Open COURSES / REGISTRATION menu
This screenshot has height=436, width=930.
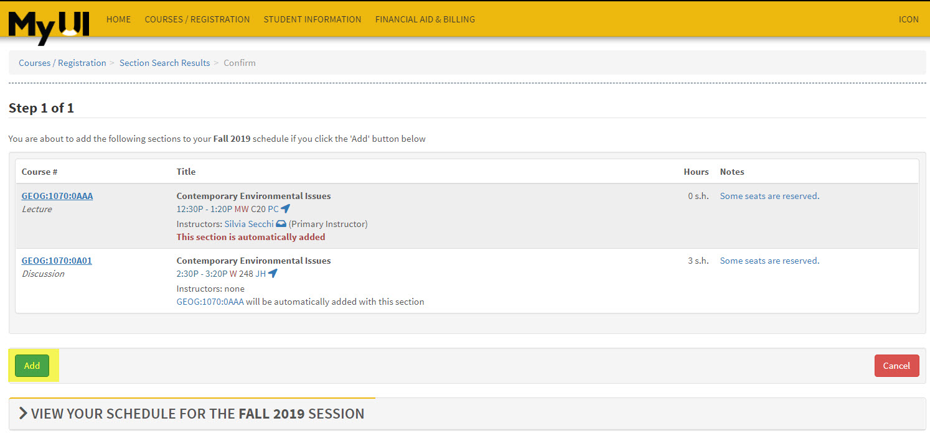197,19
